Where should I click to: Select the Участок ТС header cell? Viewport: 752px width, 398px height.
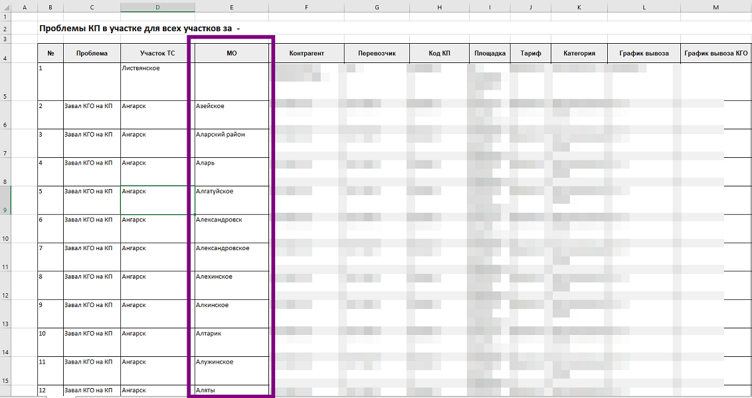(157, 53)
